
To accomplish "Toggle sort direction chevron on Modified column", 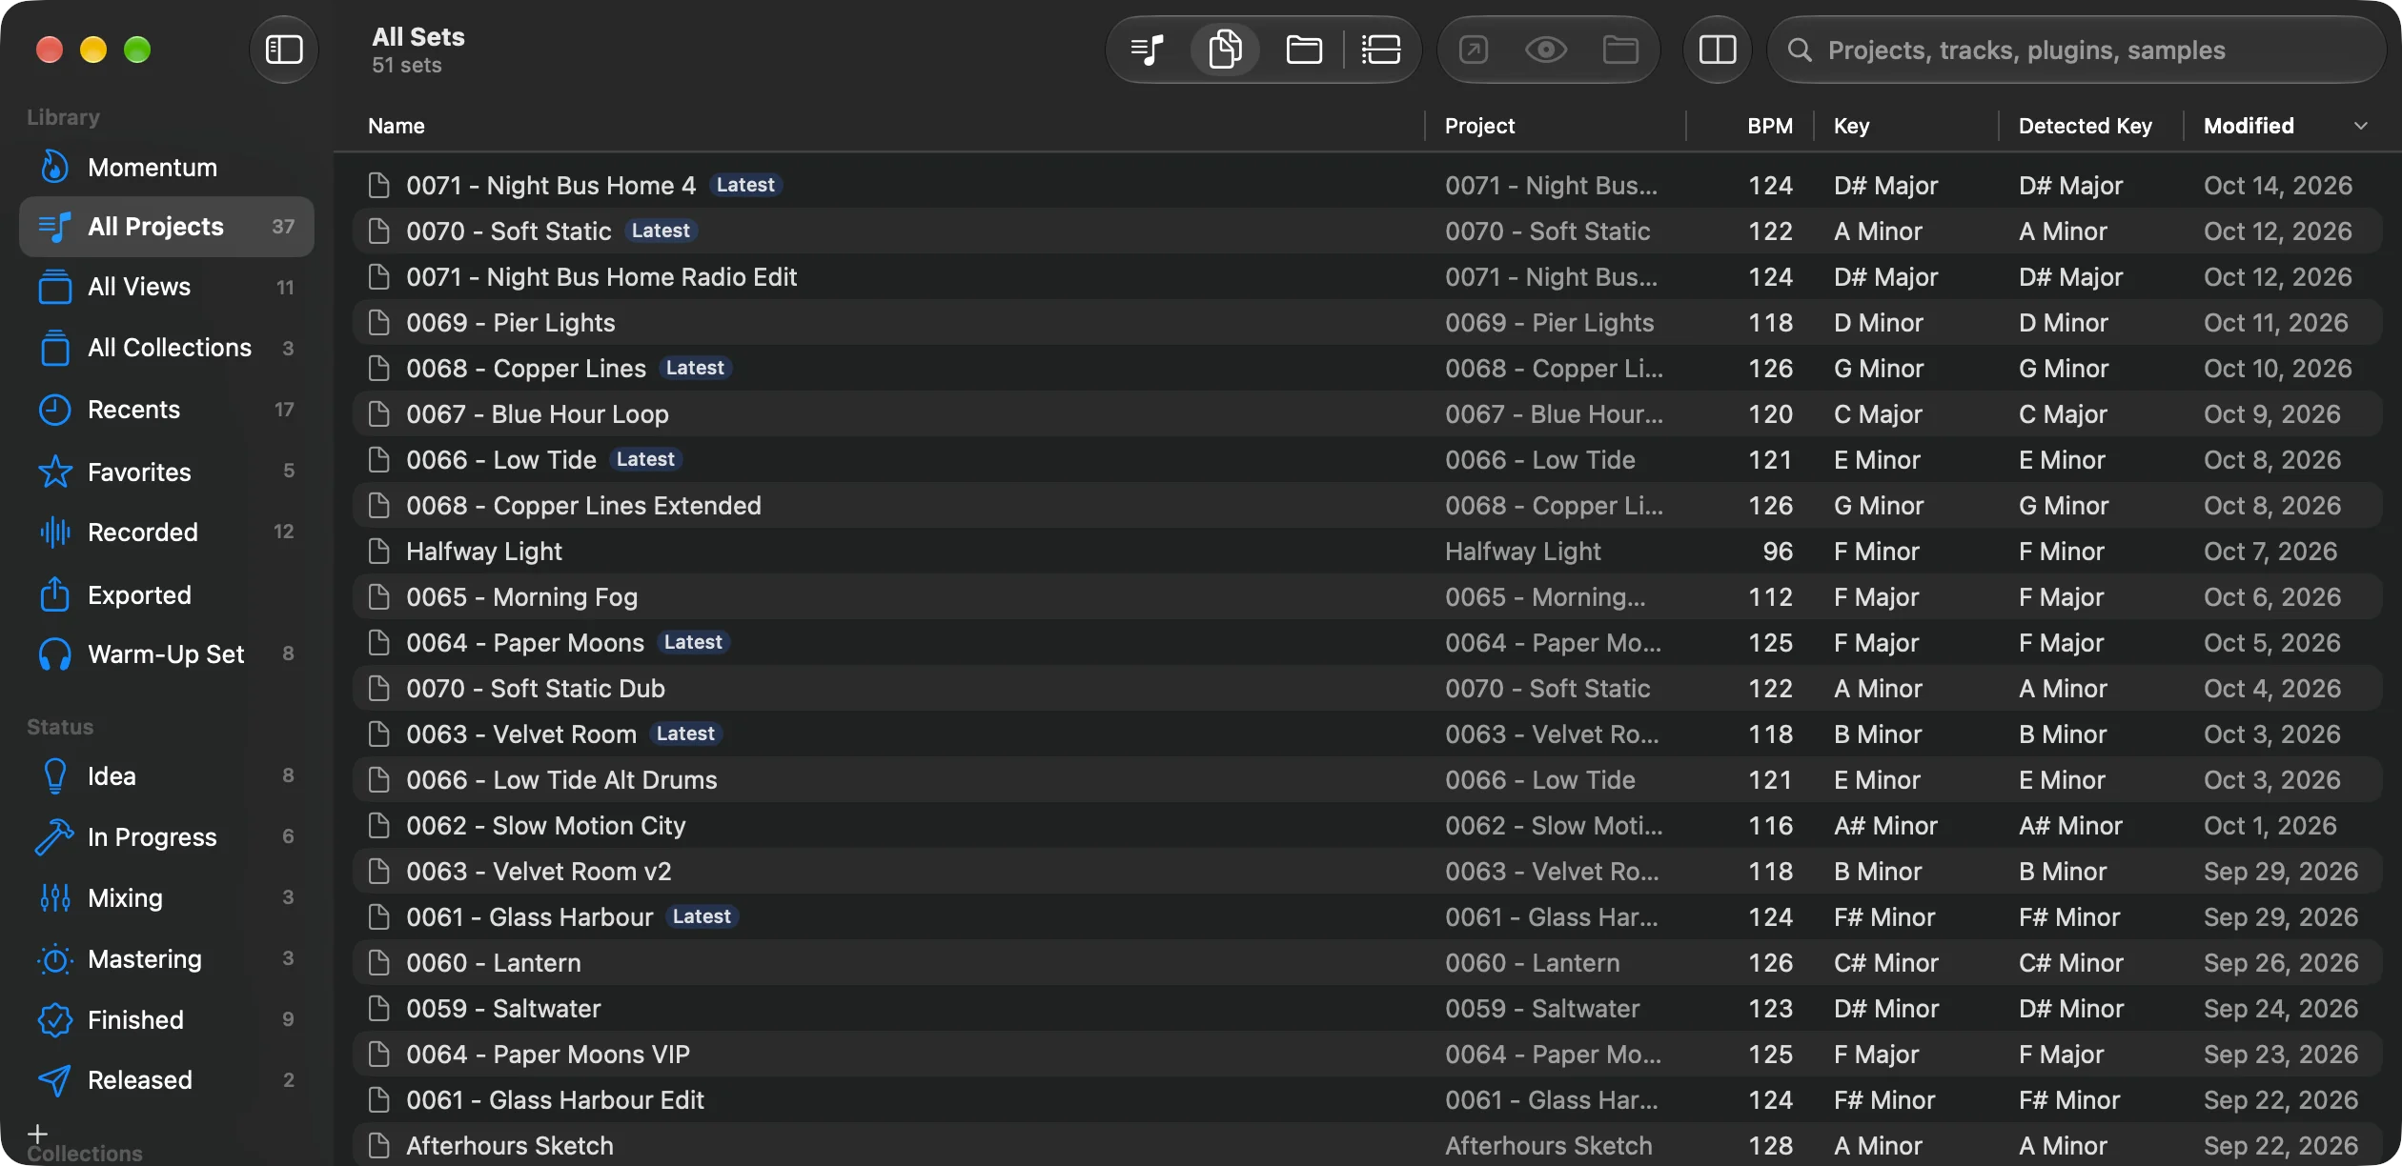I will [x=2361, y=126].
